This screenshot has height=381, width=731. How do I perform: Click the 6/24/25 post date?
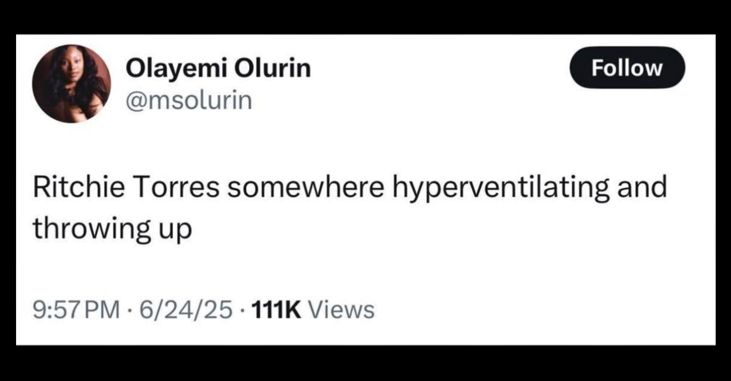point(185,309)
